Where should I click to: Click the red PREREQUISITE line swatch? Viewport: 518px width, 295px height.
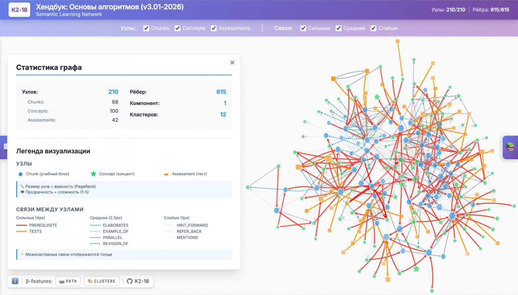[x=22, y=225]
